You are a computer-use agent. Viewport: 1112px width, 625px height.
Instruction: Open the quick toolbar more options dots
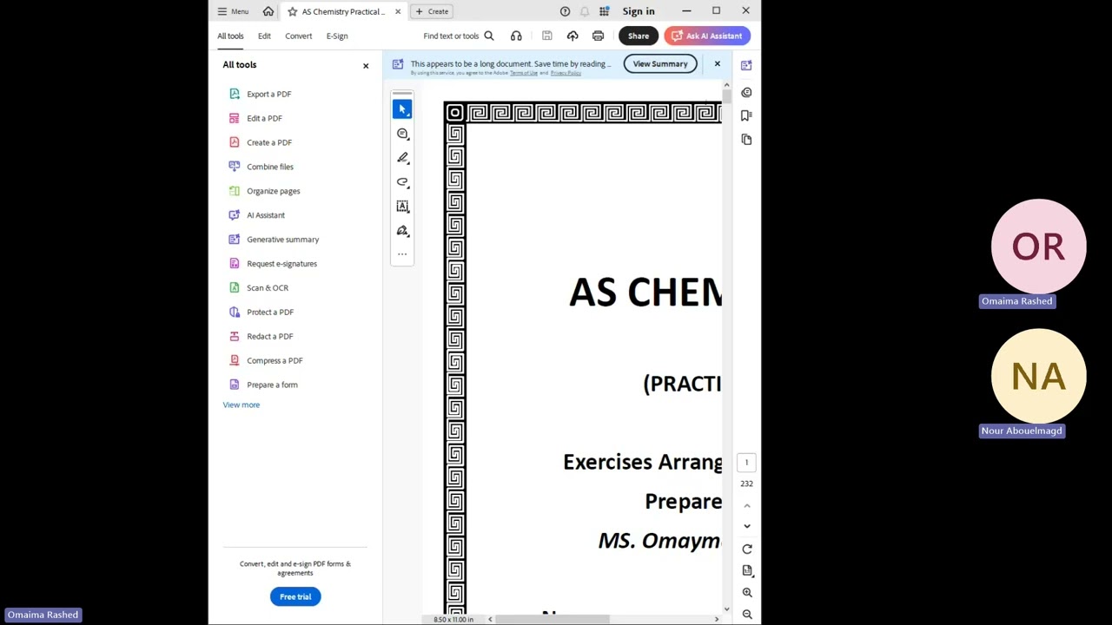click(x=402, y=254)
